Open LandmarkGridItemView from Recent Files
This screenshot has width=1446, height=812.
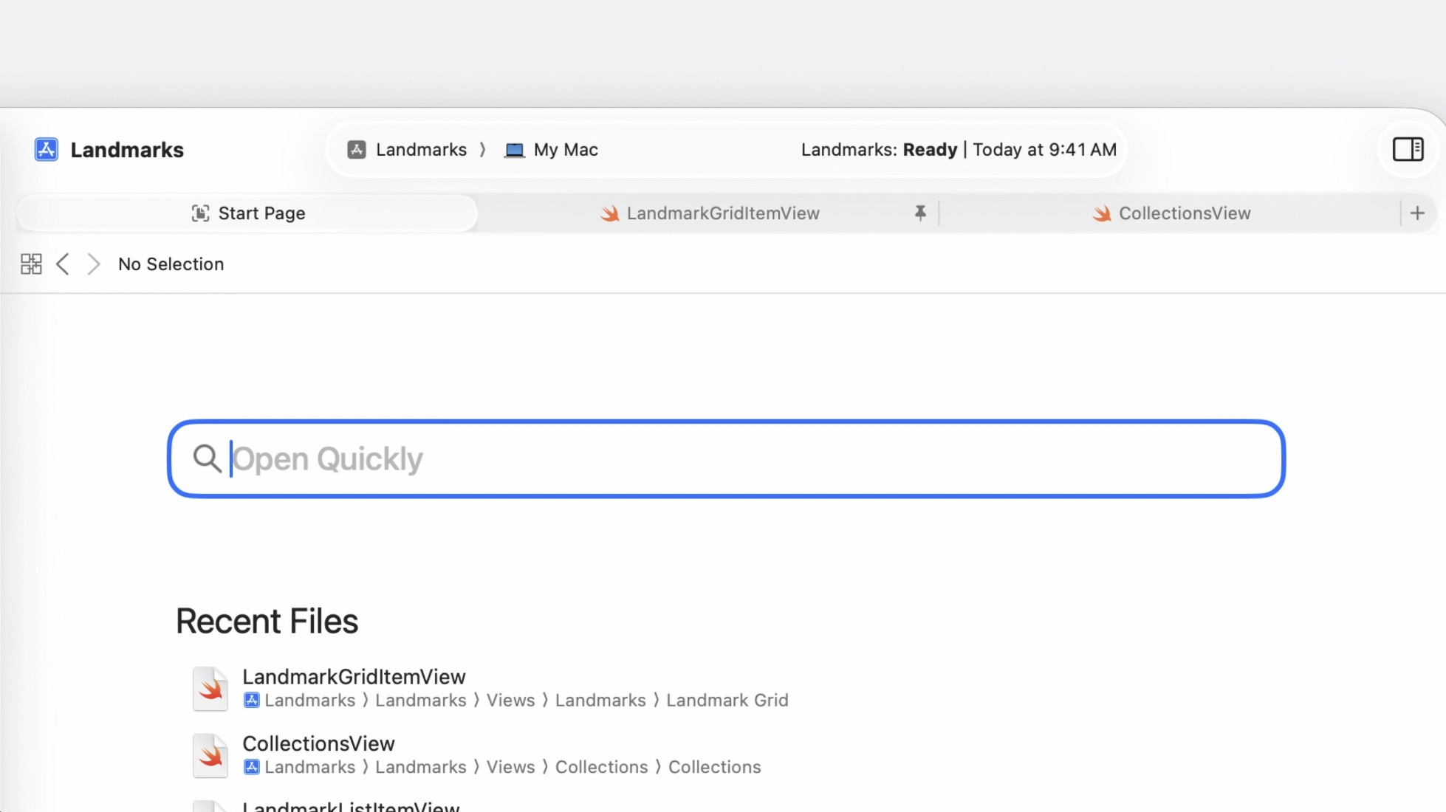point(354,676)
